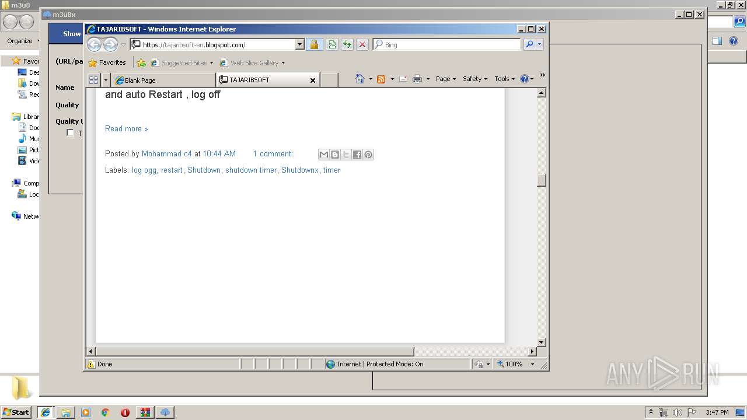This screenshot has width=747, height=420.
Task: Open recent pages dropdown beside Forward
Action: click(x=123, y=45)
